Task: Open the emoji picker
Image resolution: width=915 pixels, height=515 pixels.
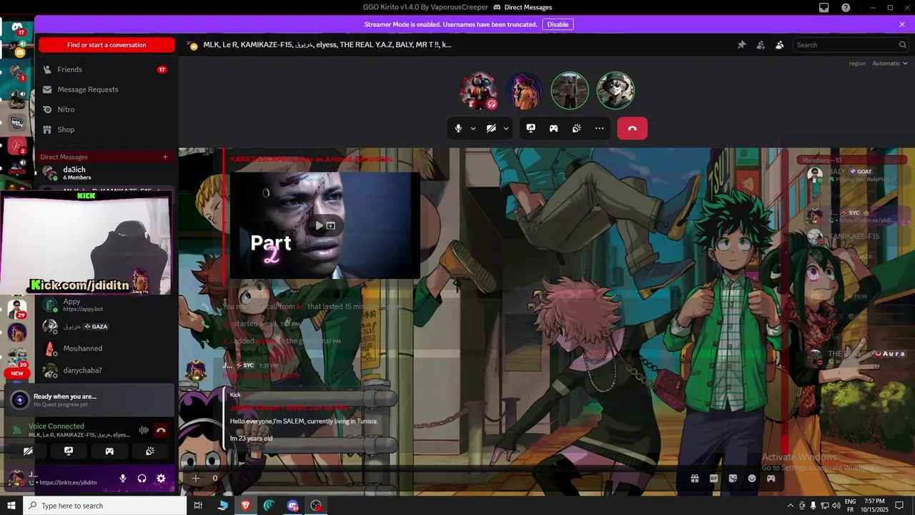Action: click(x=752, y=479)
